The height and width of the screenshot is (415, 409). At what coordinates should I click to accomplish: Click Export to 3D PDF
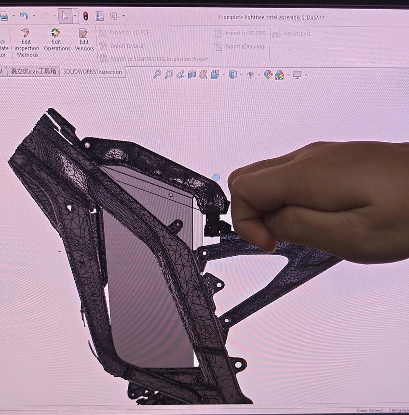tap(240, 33)
